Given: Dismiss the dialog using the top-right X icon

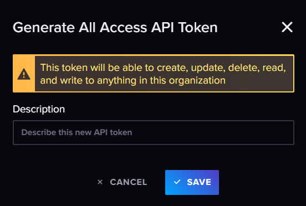Looking at the screenshot, I should point(287,27).
